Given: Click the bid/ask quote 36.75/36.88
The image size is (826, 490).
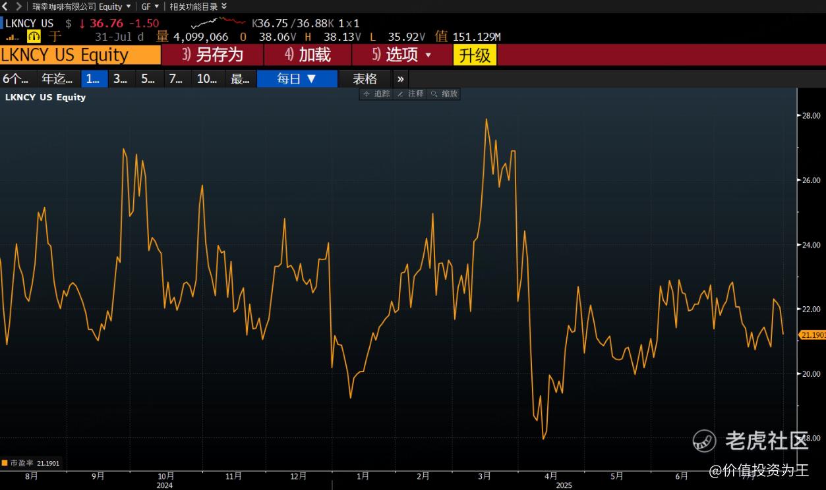Looking at the screenshot, I should click(x=293, y=23).
